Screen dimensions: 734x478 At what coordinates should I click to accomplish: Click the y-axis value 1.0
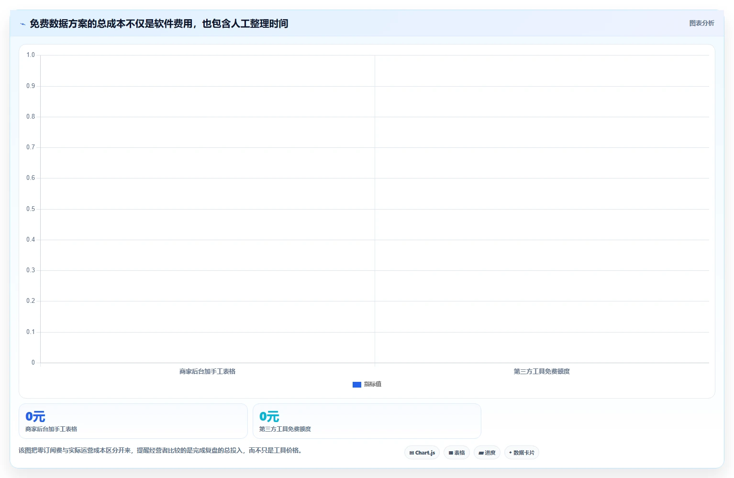[x=31, y=55]
